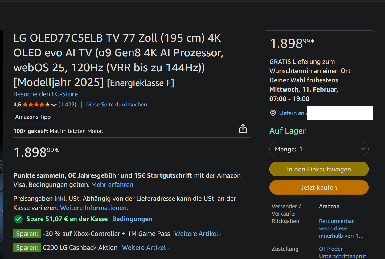
Task: Click the share icon
Action: 243,129
